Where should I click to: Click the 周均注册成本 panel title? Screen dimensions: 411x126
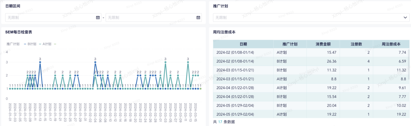click(224, 32)
